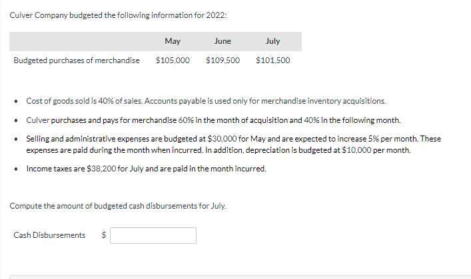The image size is (471, 279).
Task: Click the $105,000 May purchases value
Action: click(x=173, y=60)
